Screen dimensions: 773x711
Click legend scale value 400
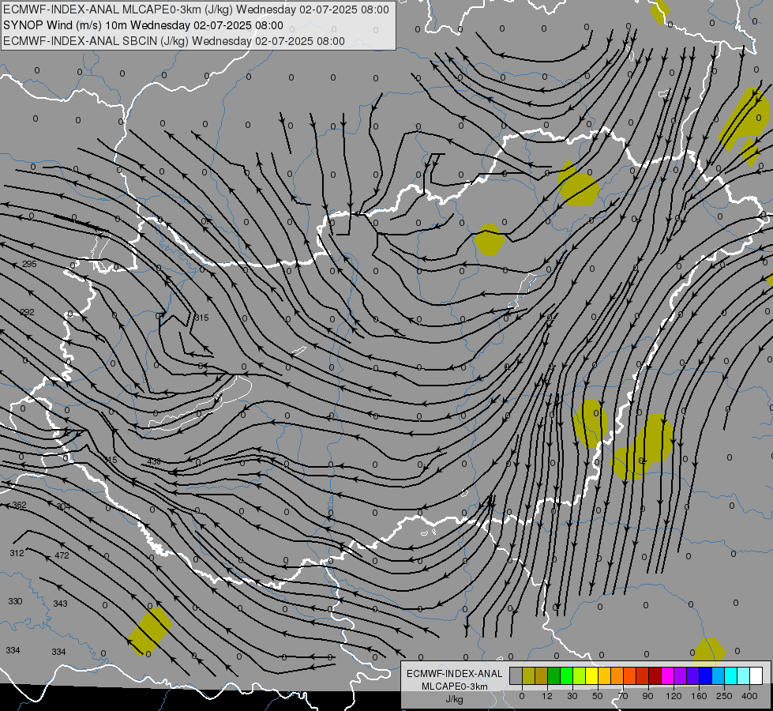tap(749, 696)
